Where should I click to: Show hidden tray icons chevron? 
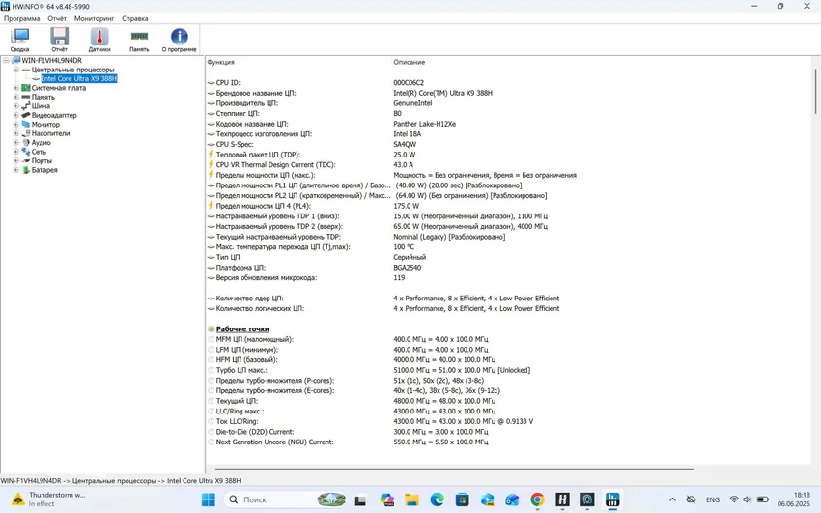673,499
